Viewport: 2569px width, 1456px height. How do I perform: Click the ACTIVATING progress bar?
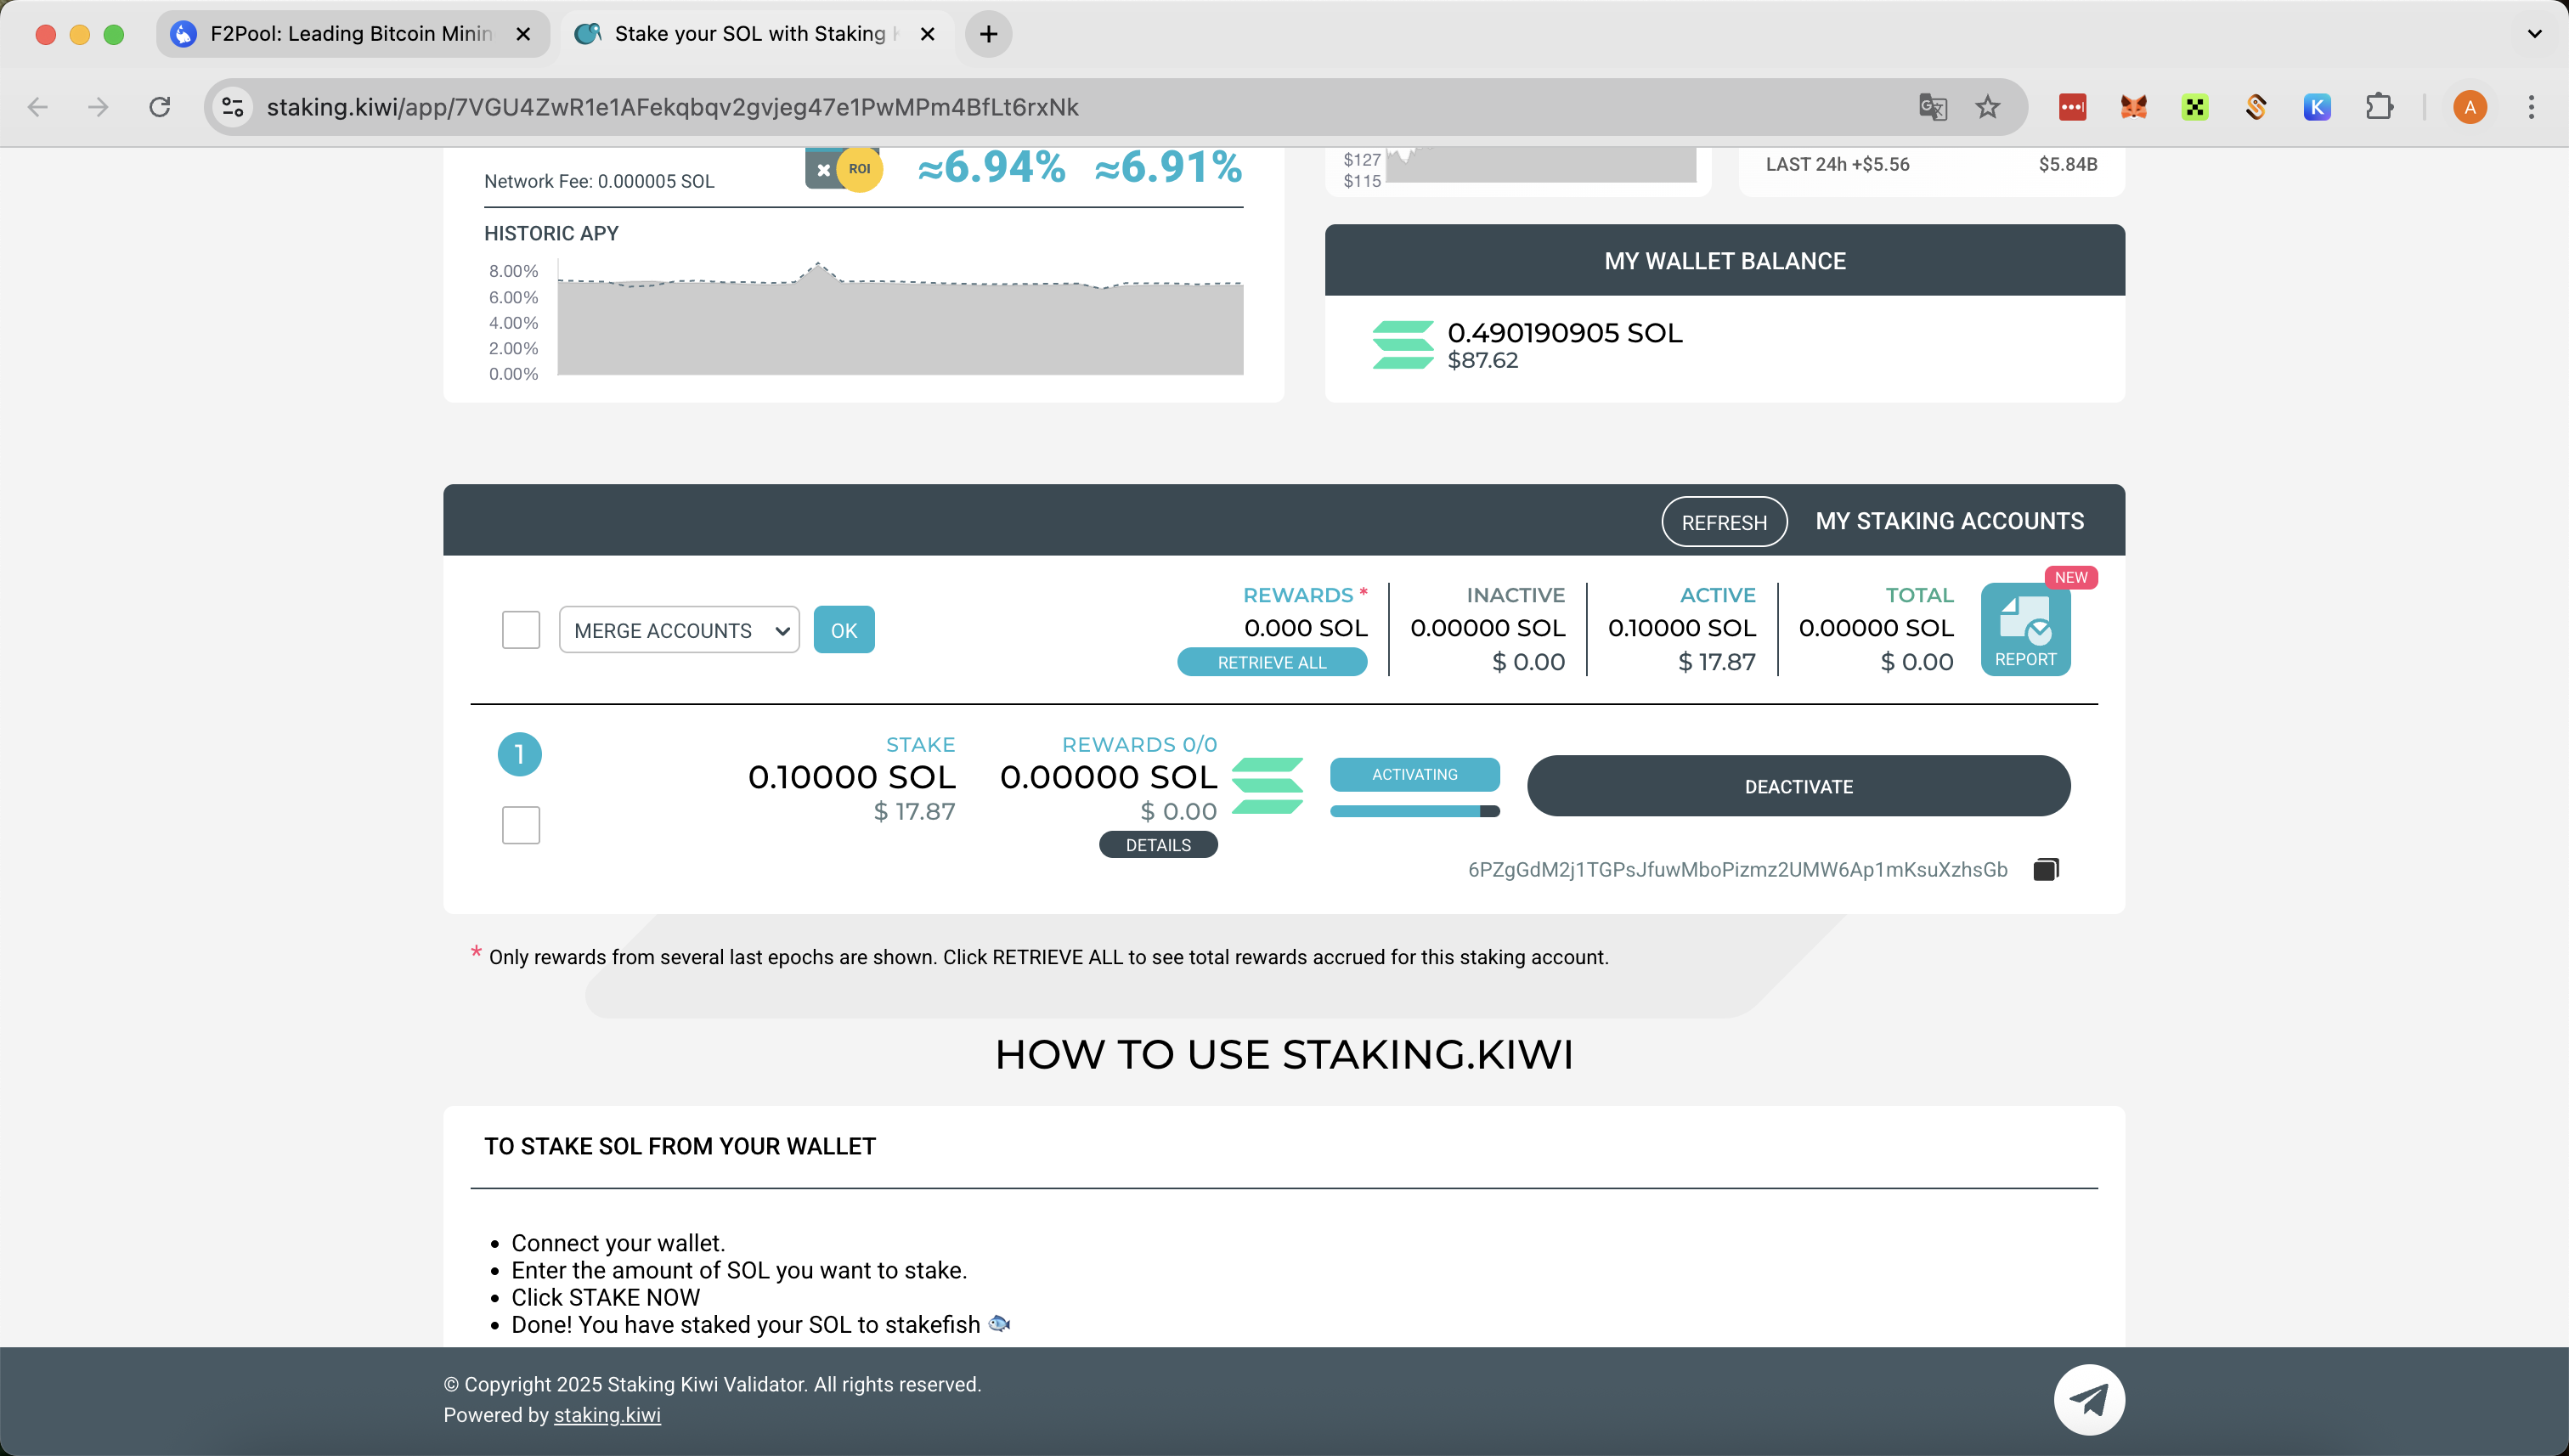(1414, 811)
